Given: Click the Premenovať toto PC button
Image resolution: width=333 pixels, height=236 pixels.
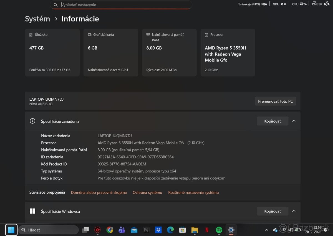Looking at the screenshot, I should coord(275,101).
